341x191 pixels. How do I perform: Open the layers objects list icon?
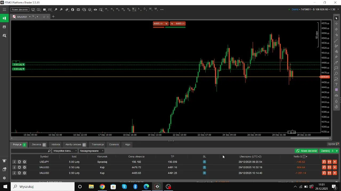coord(90,10)
